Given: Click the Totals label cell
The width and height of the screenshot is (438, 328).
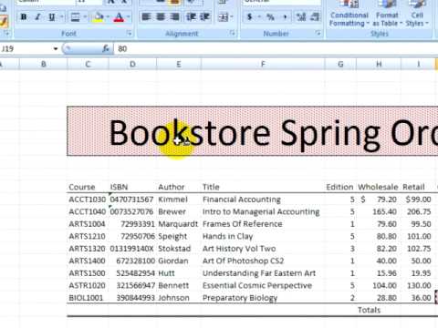Looking at the screenshot, I should [x=379, y=310].
